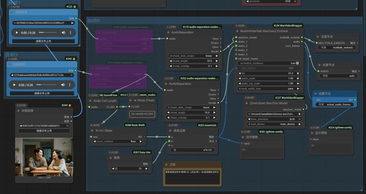This screenshot has width=366, height=194.
Task: Click the 注释 note text area
Action: (x=192, y=177)
